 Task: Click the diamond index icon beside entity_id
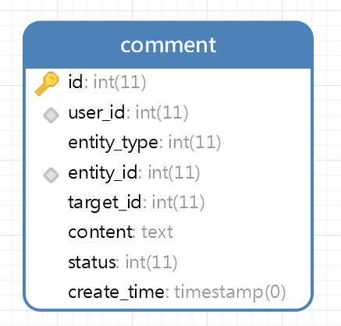click(x=51, y=175)
